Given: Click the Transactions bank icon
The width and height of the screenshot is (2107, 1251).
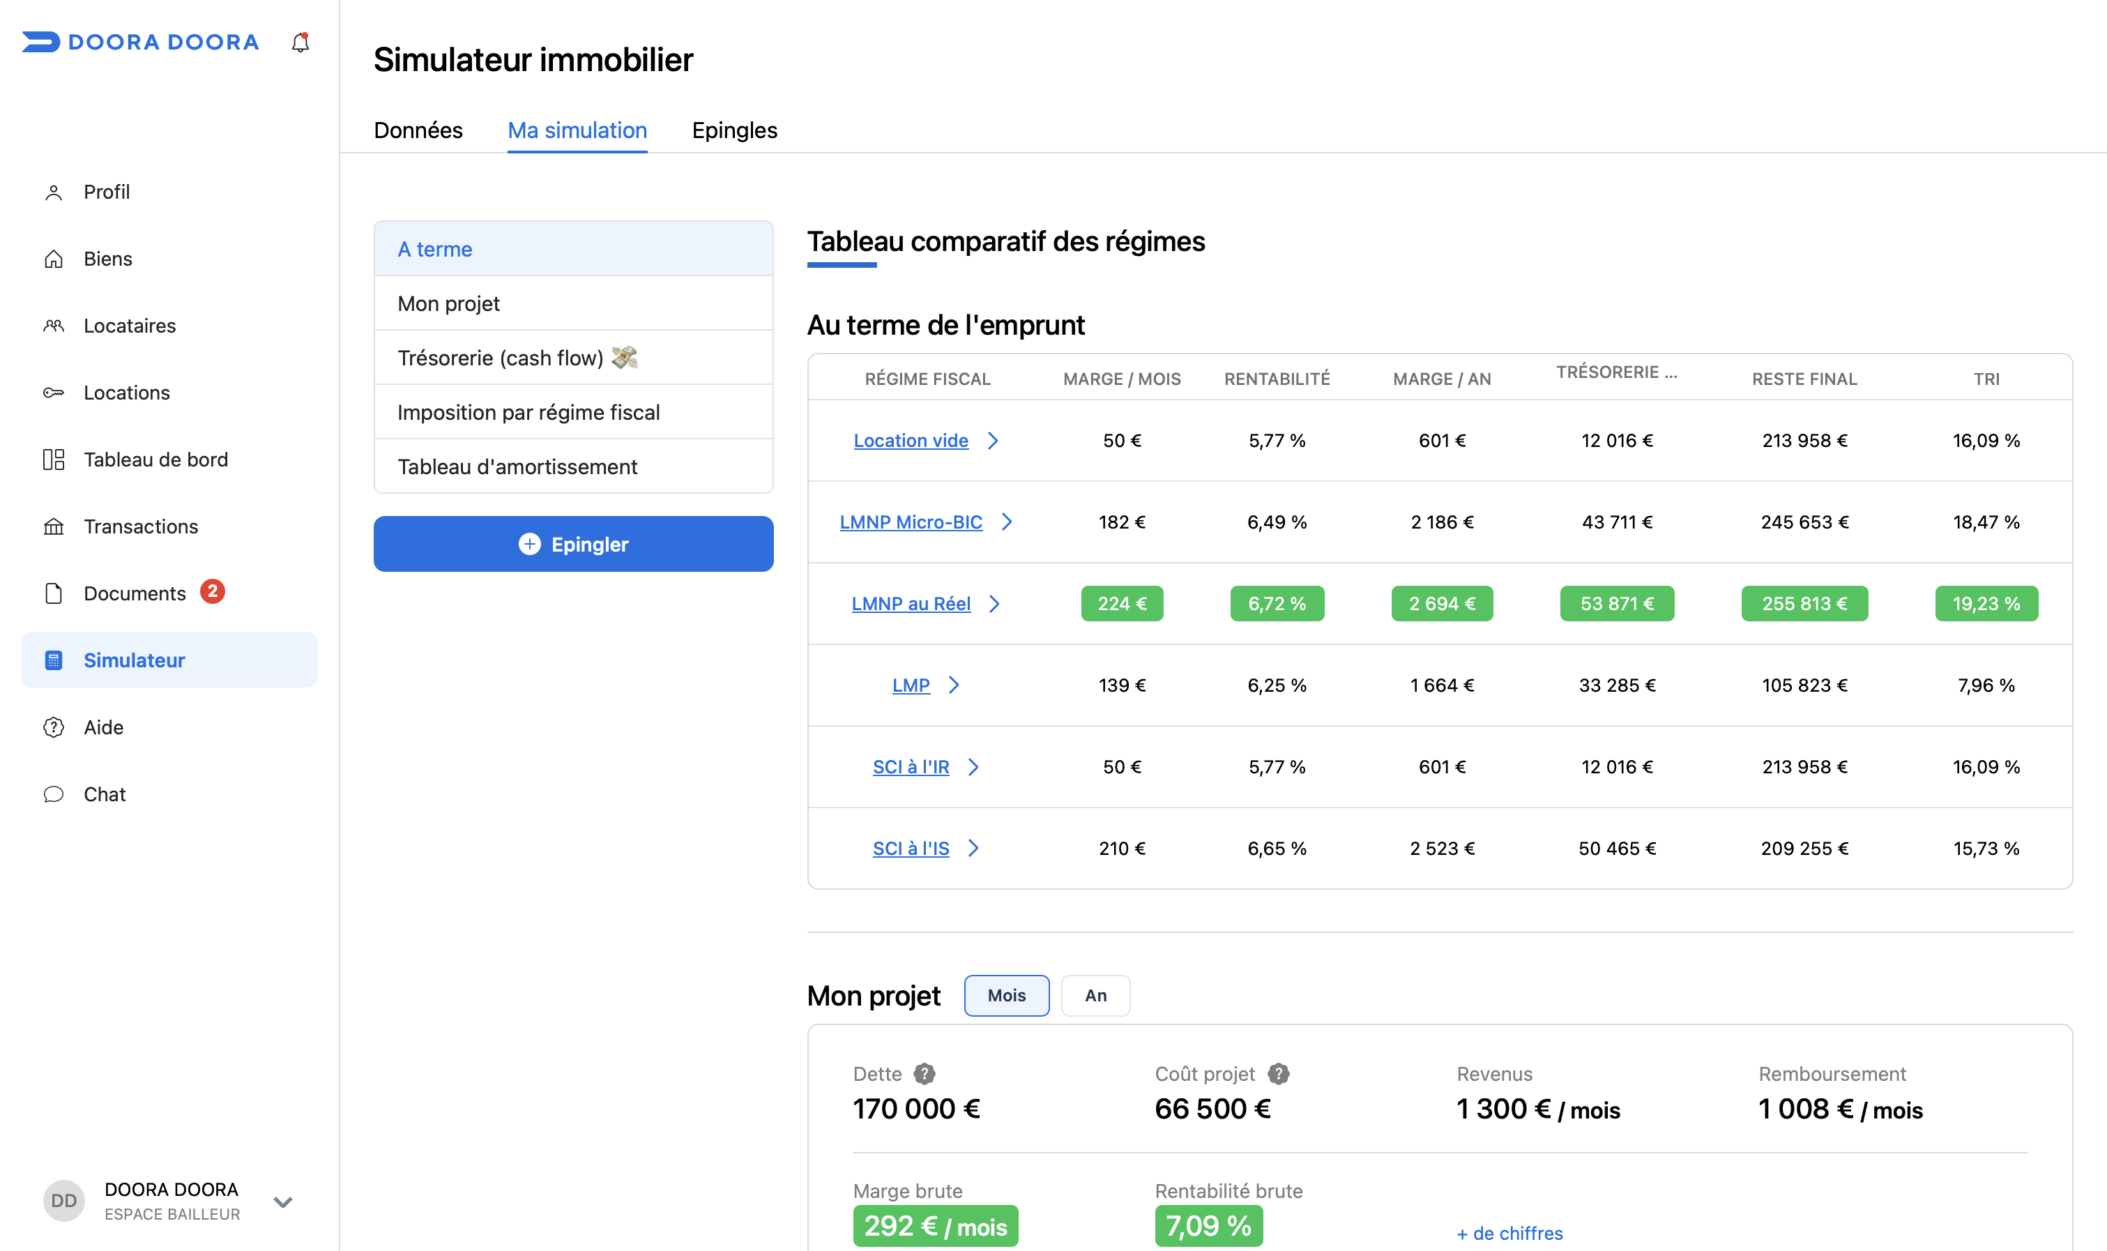Looking at the screenshot, I should coord(53,527).
